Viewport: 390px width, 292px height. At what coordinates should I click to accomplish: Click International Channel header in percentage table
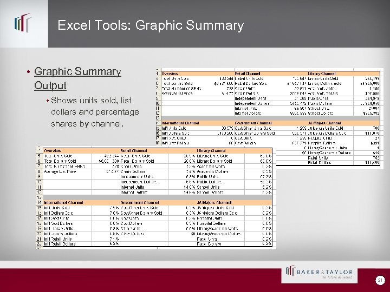[x=63, y=203]
